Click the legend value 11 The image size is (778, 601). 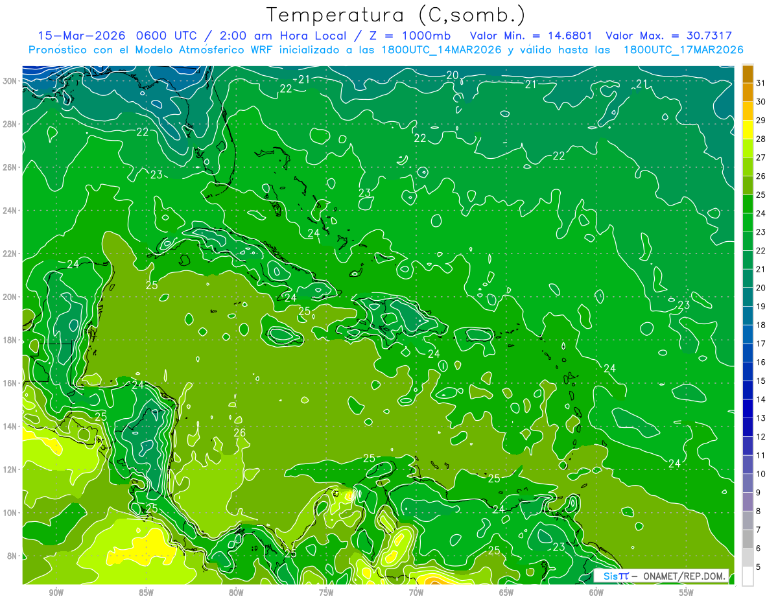point(760,456)
